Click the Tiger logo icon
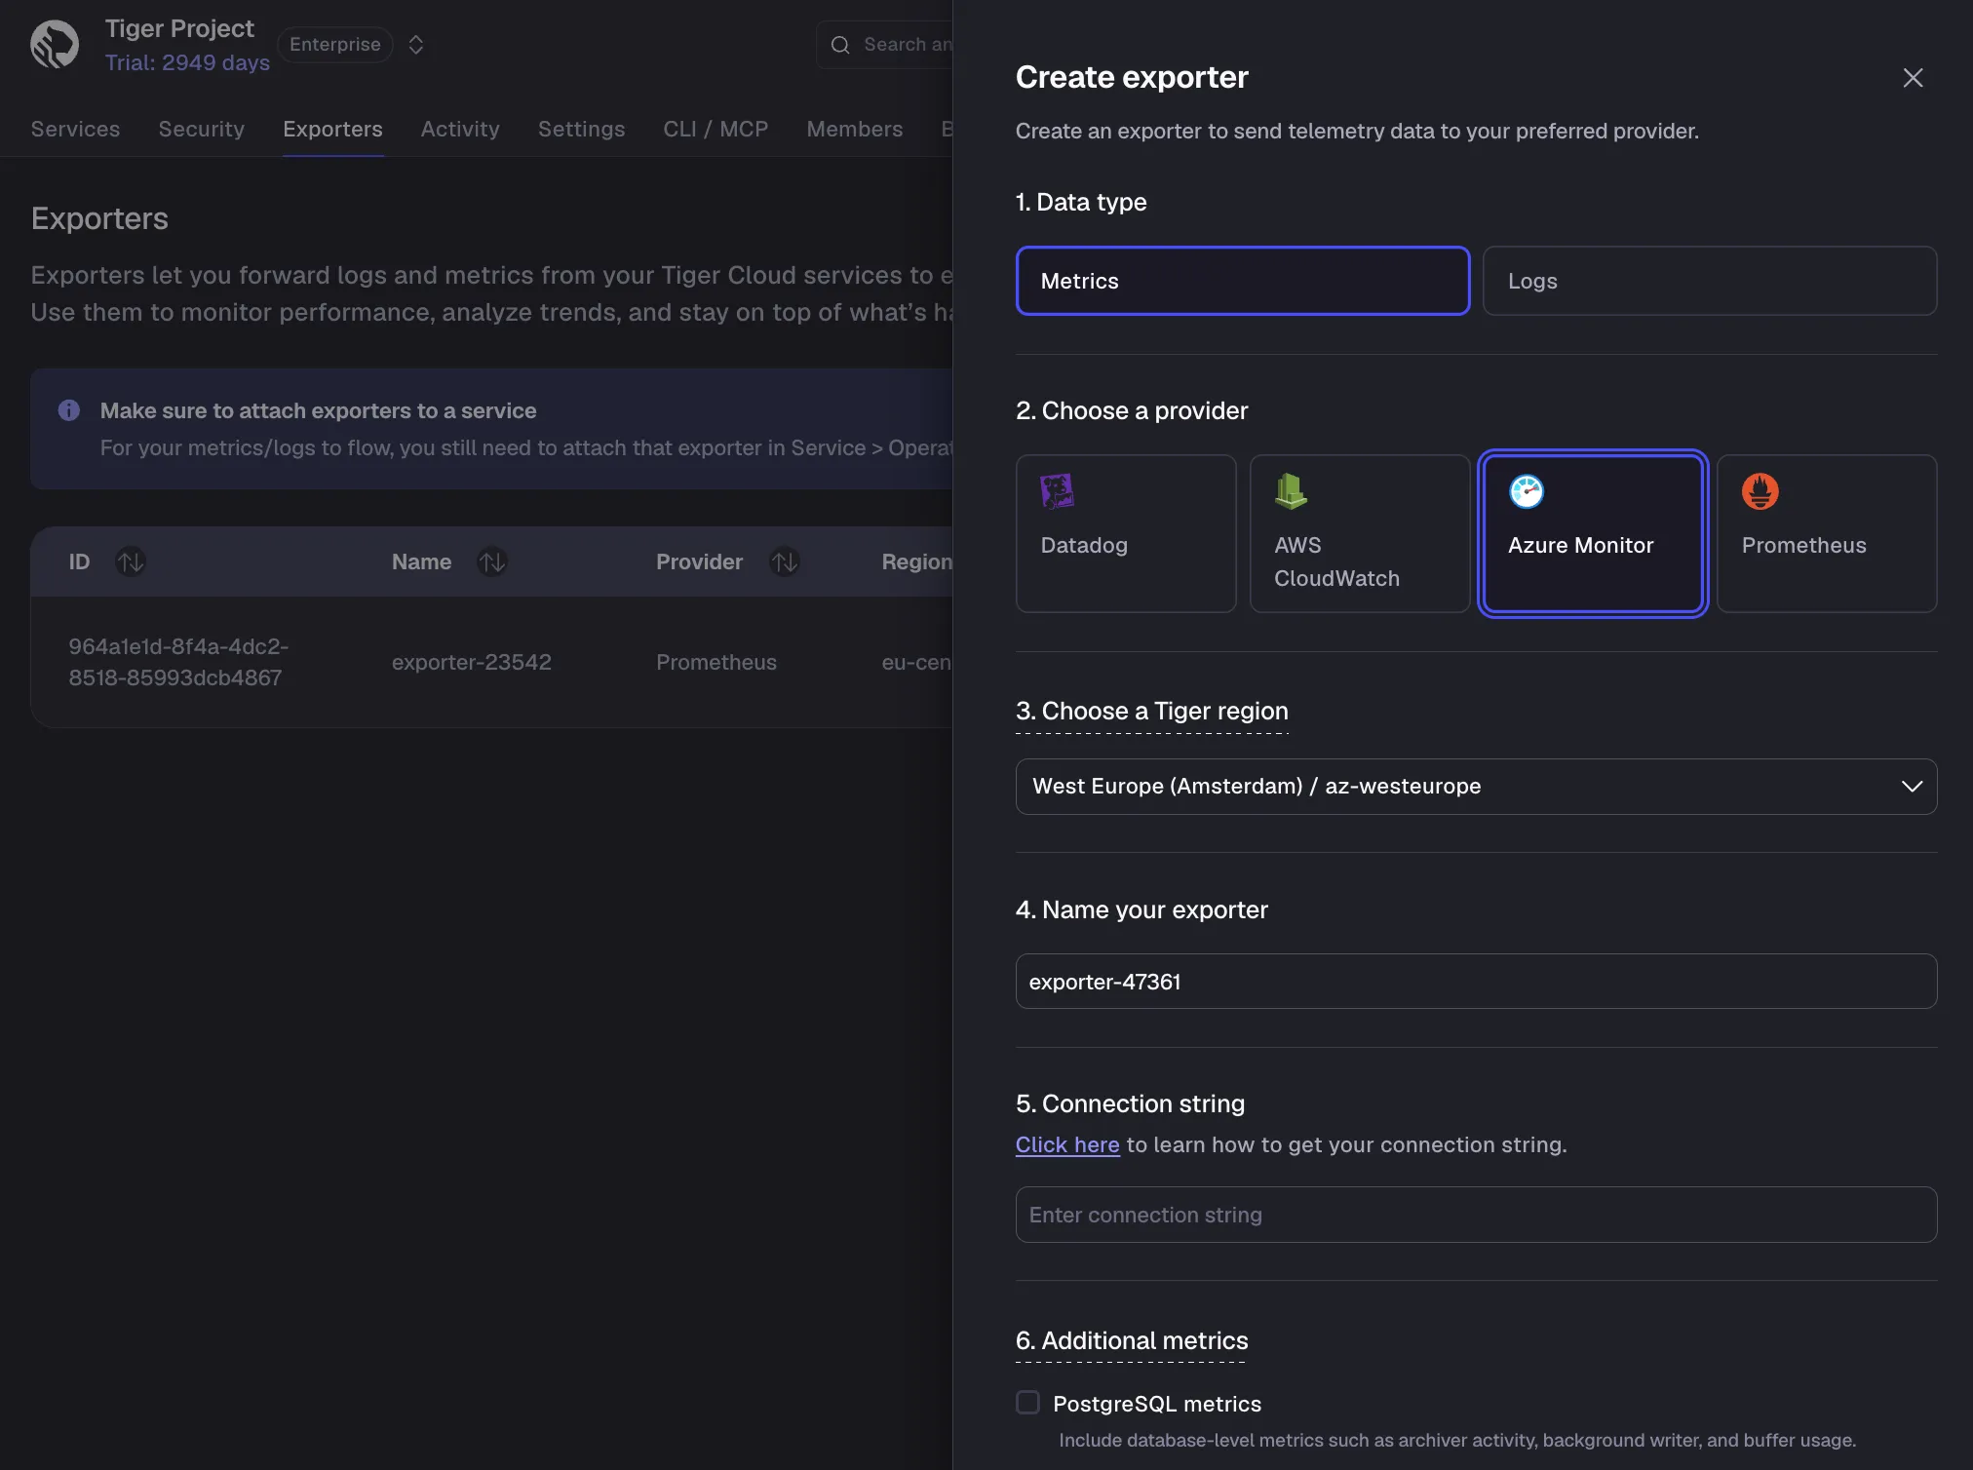The image size is (1973, 1470). point(55,44)
